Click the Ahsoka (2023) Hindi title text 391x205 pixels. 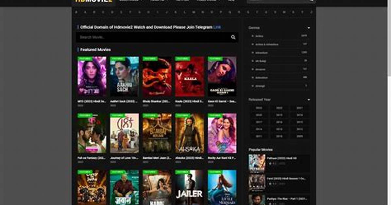[x=189, y=158]
